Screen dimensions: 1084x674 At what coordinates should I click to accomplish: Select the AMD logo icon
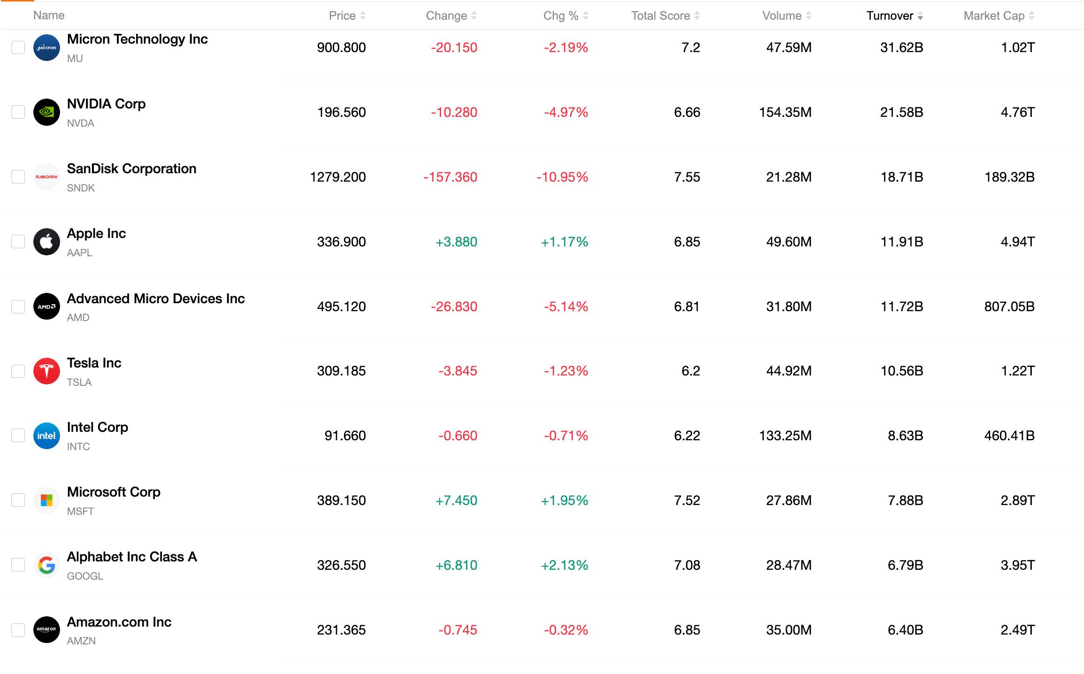(46, 306)
